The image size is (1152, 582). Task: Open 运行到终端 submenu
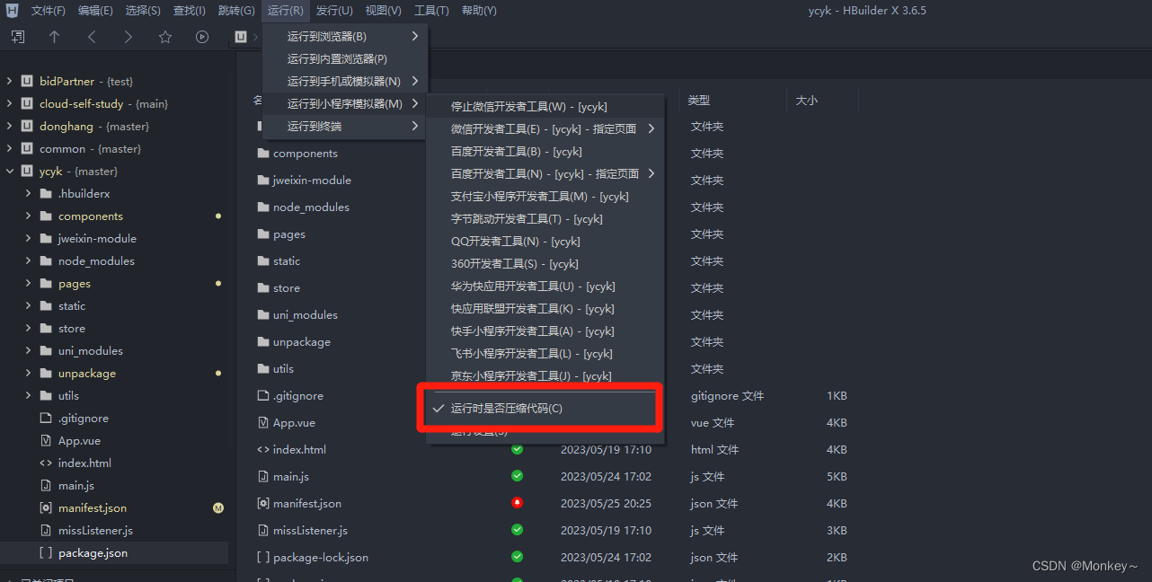point(345,126)
